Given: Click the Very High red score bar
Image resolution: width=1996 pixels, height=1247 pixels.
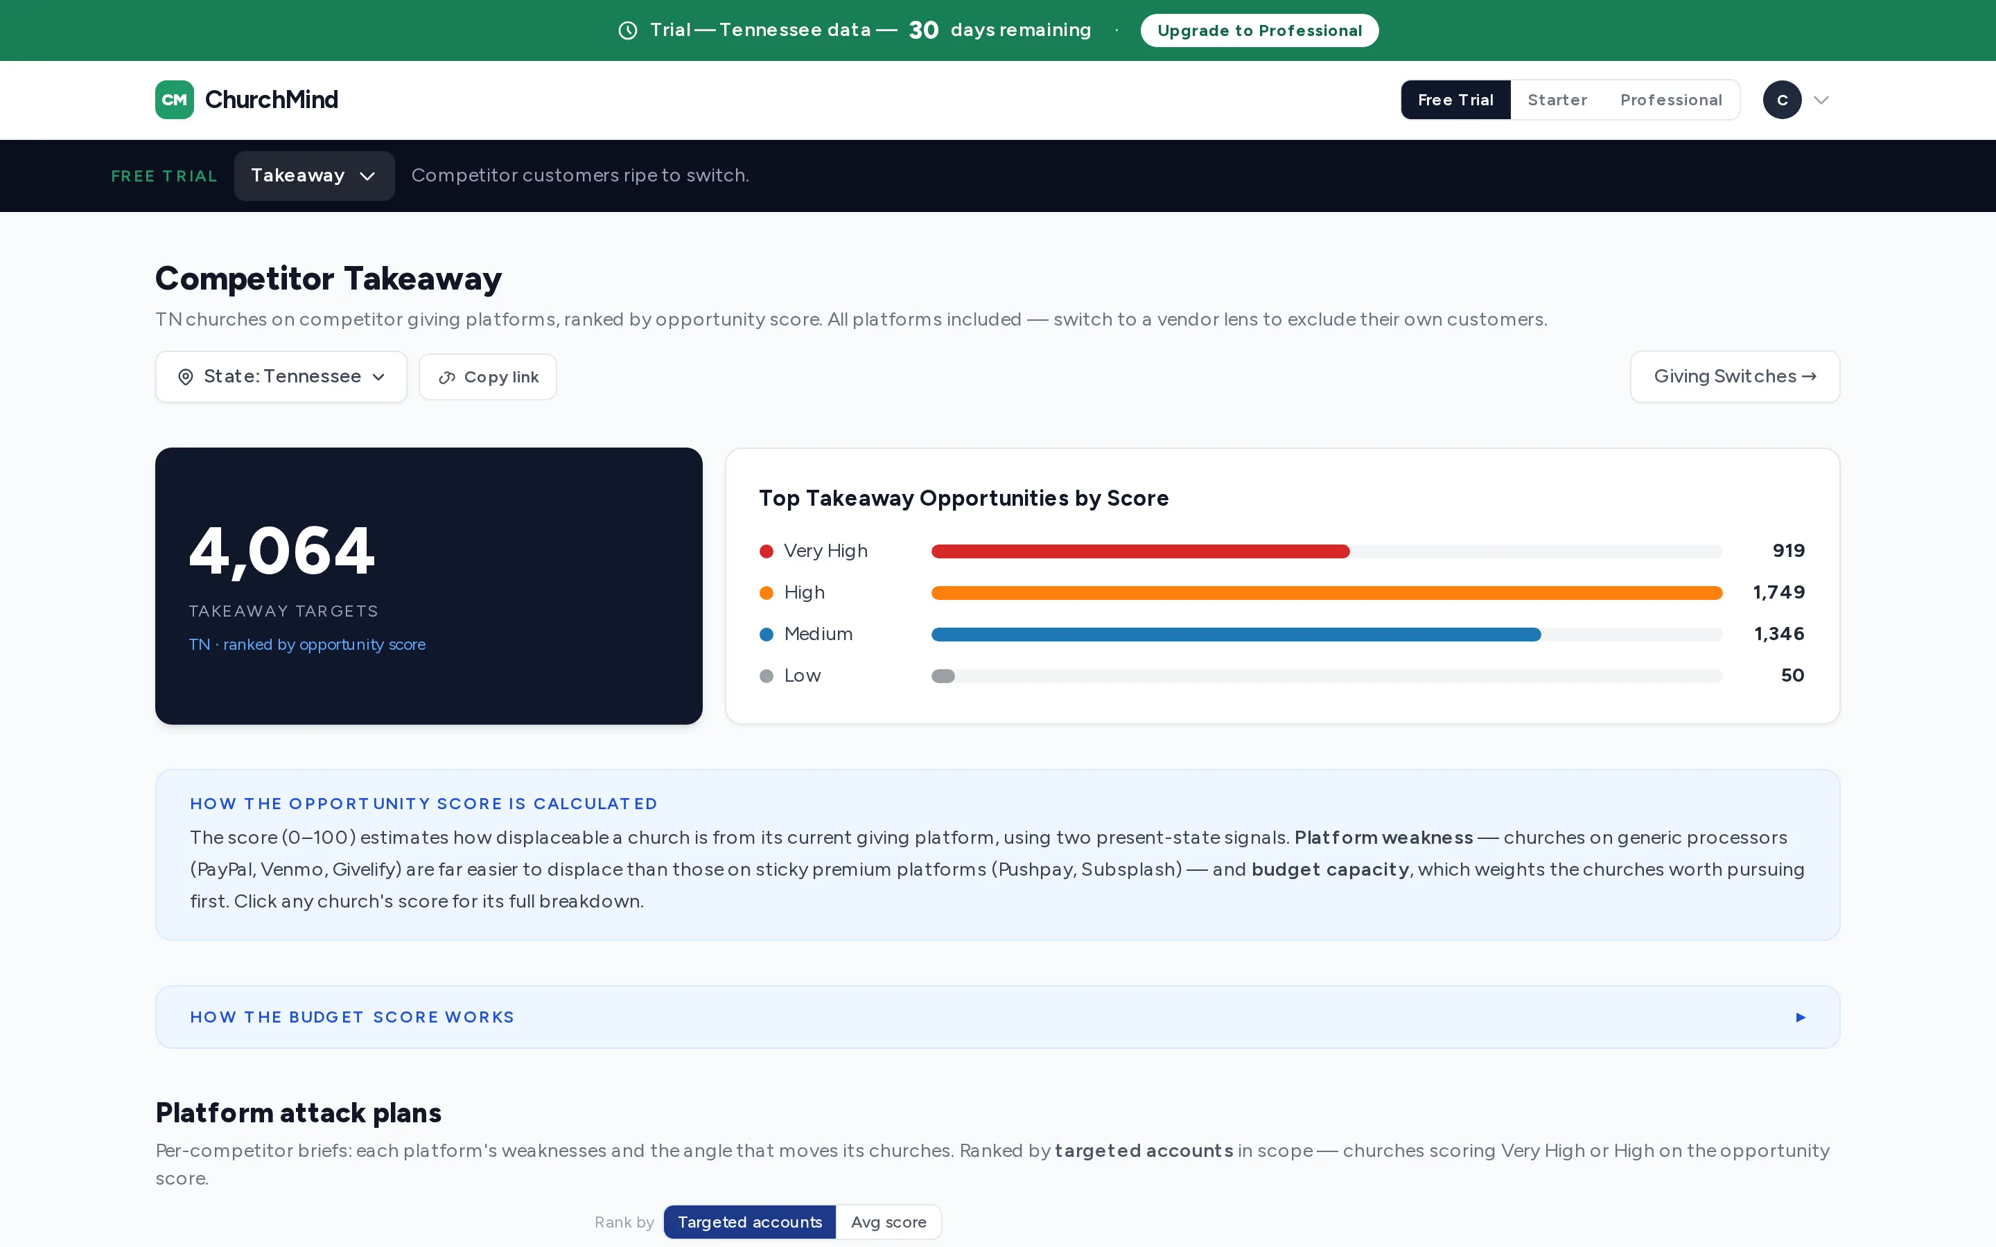Looking at the screenshot, I should [1140, 551].
